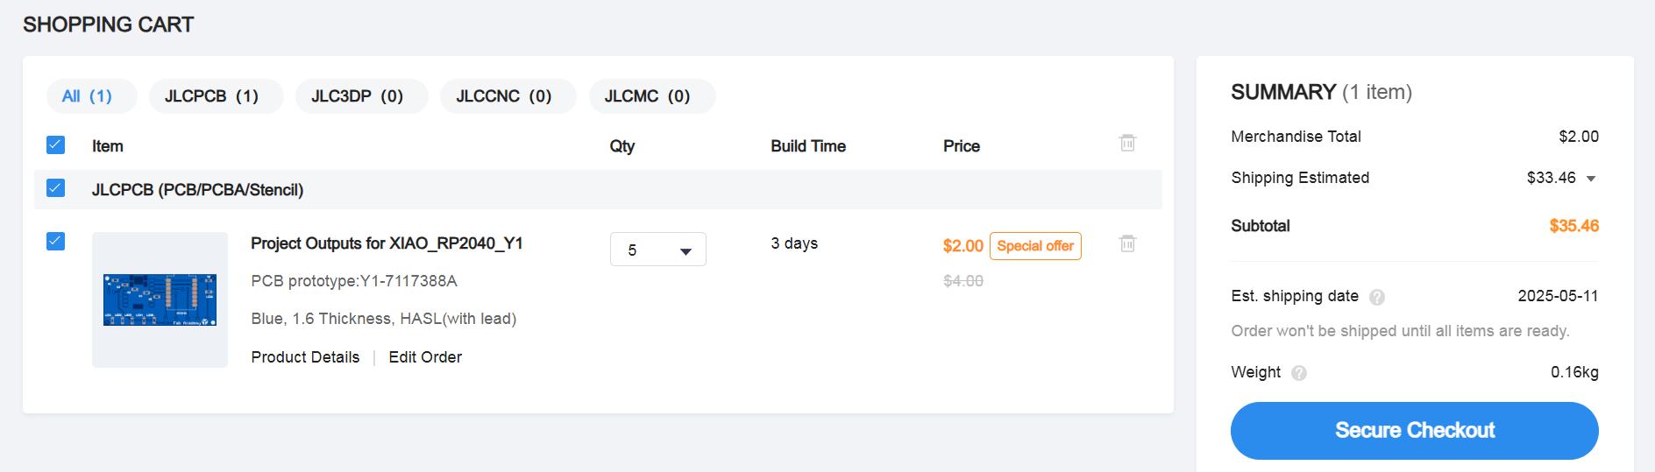
Task: Click the help icon next to Weight
Action: pos(1299,373)
